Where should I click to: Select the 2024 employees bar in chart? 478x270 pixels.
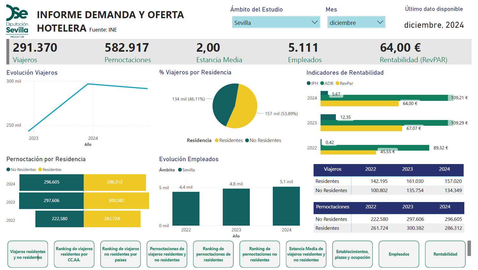(x=286, y=206)
